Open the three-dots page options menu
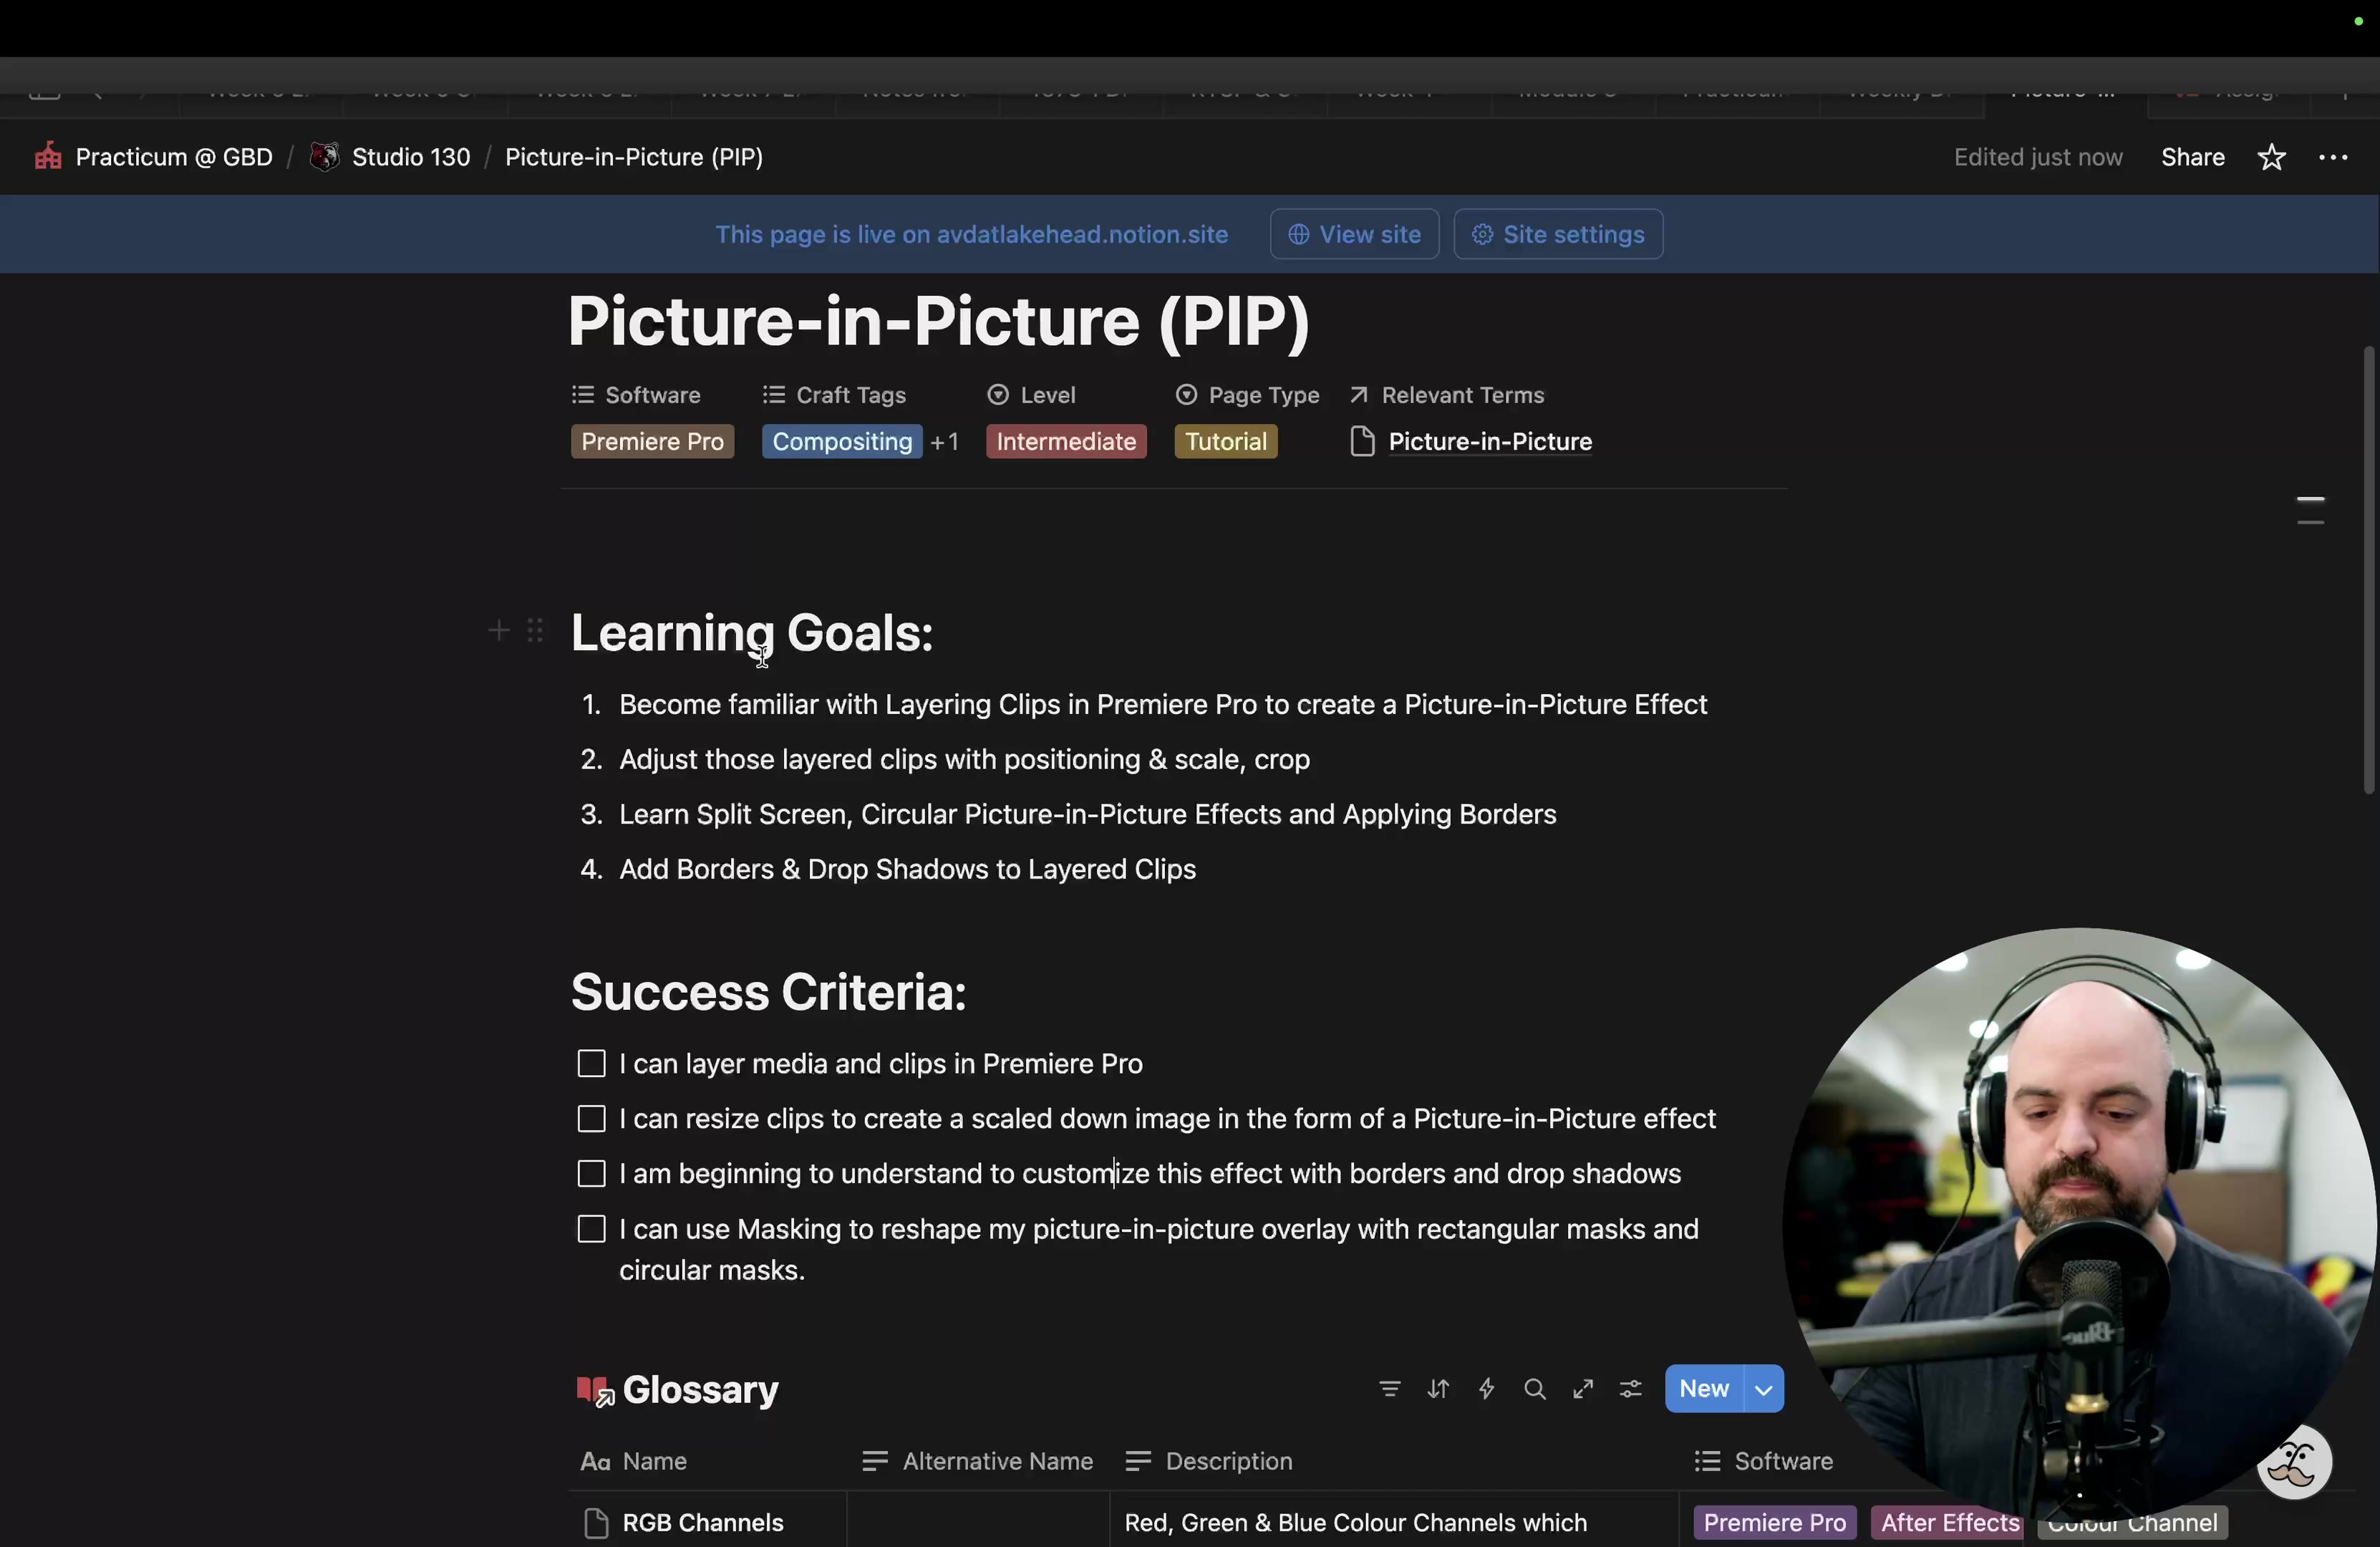This screenshot has height=1547, width=2380. [x=2332, y=157]
